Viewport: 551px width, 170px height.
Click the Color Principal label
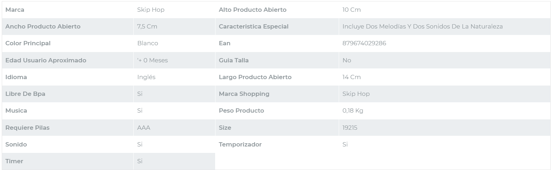(x=28, y=43)
